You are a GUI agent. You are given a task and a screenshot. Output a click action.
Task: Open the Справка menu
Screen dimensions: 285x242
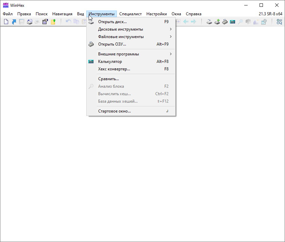(194, 14)
